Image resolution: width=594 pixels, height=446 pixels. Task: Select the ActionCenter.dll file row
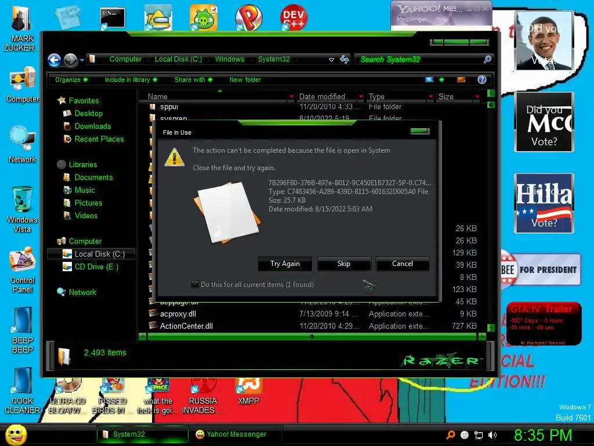click(313, 326)
